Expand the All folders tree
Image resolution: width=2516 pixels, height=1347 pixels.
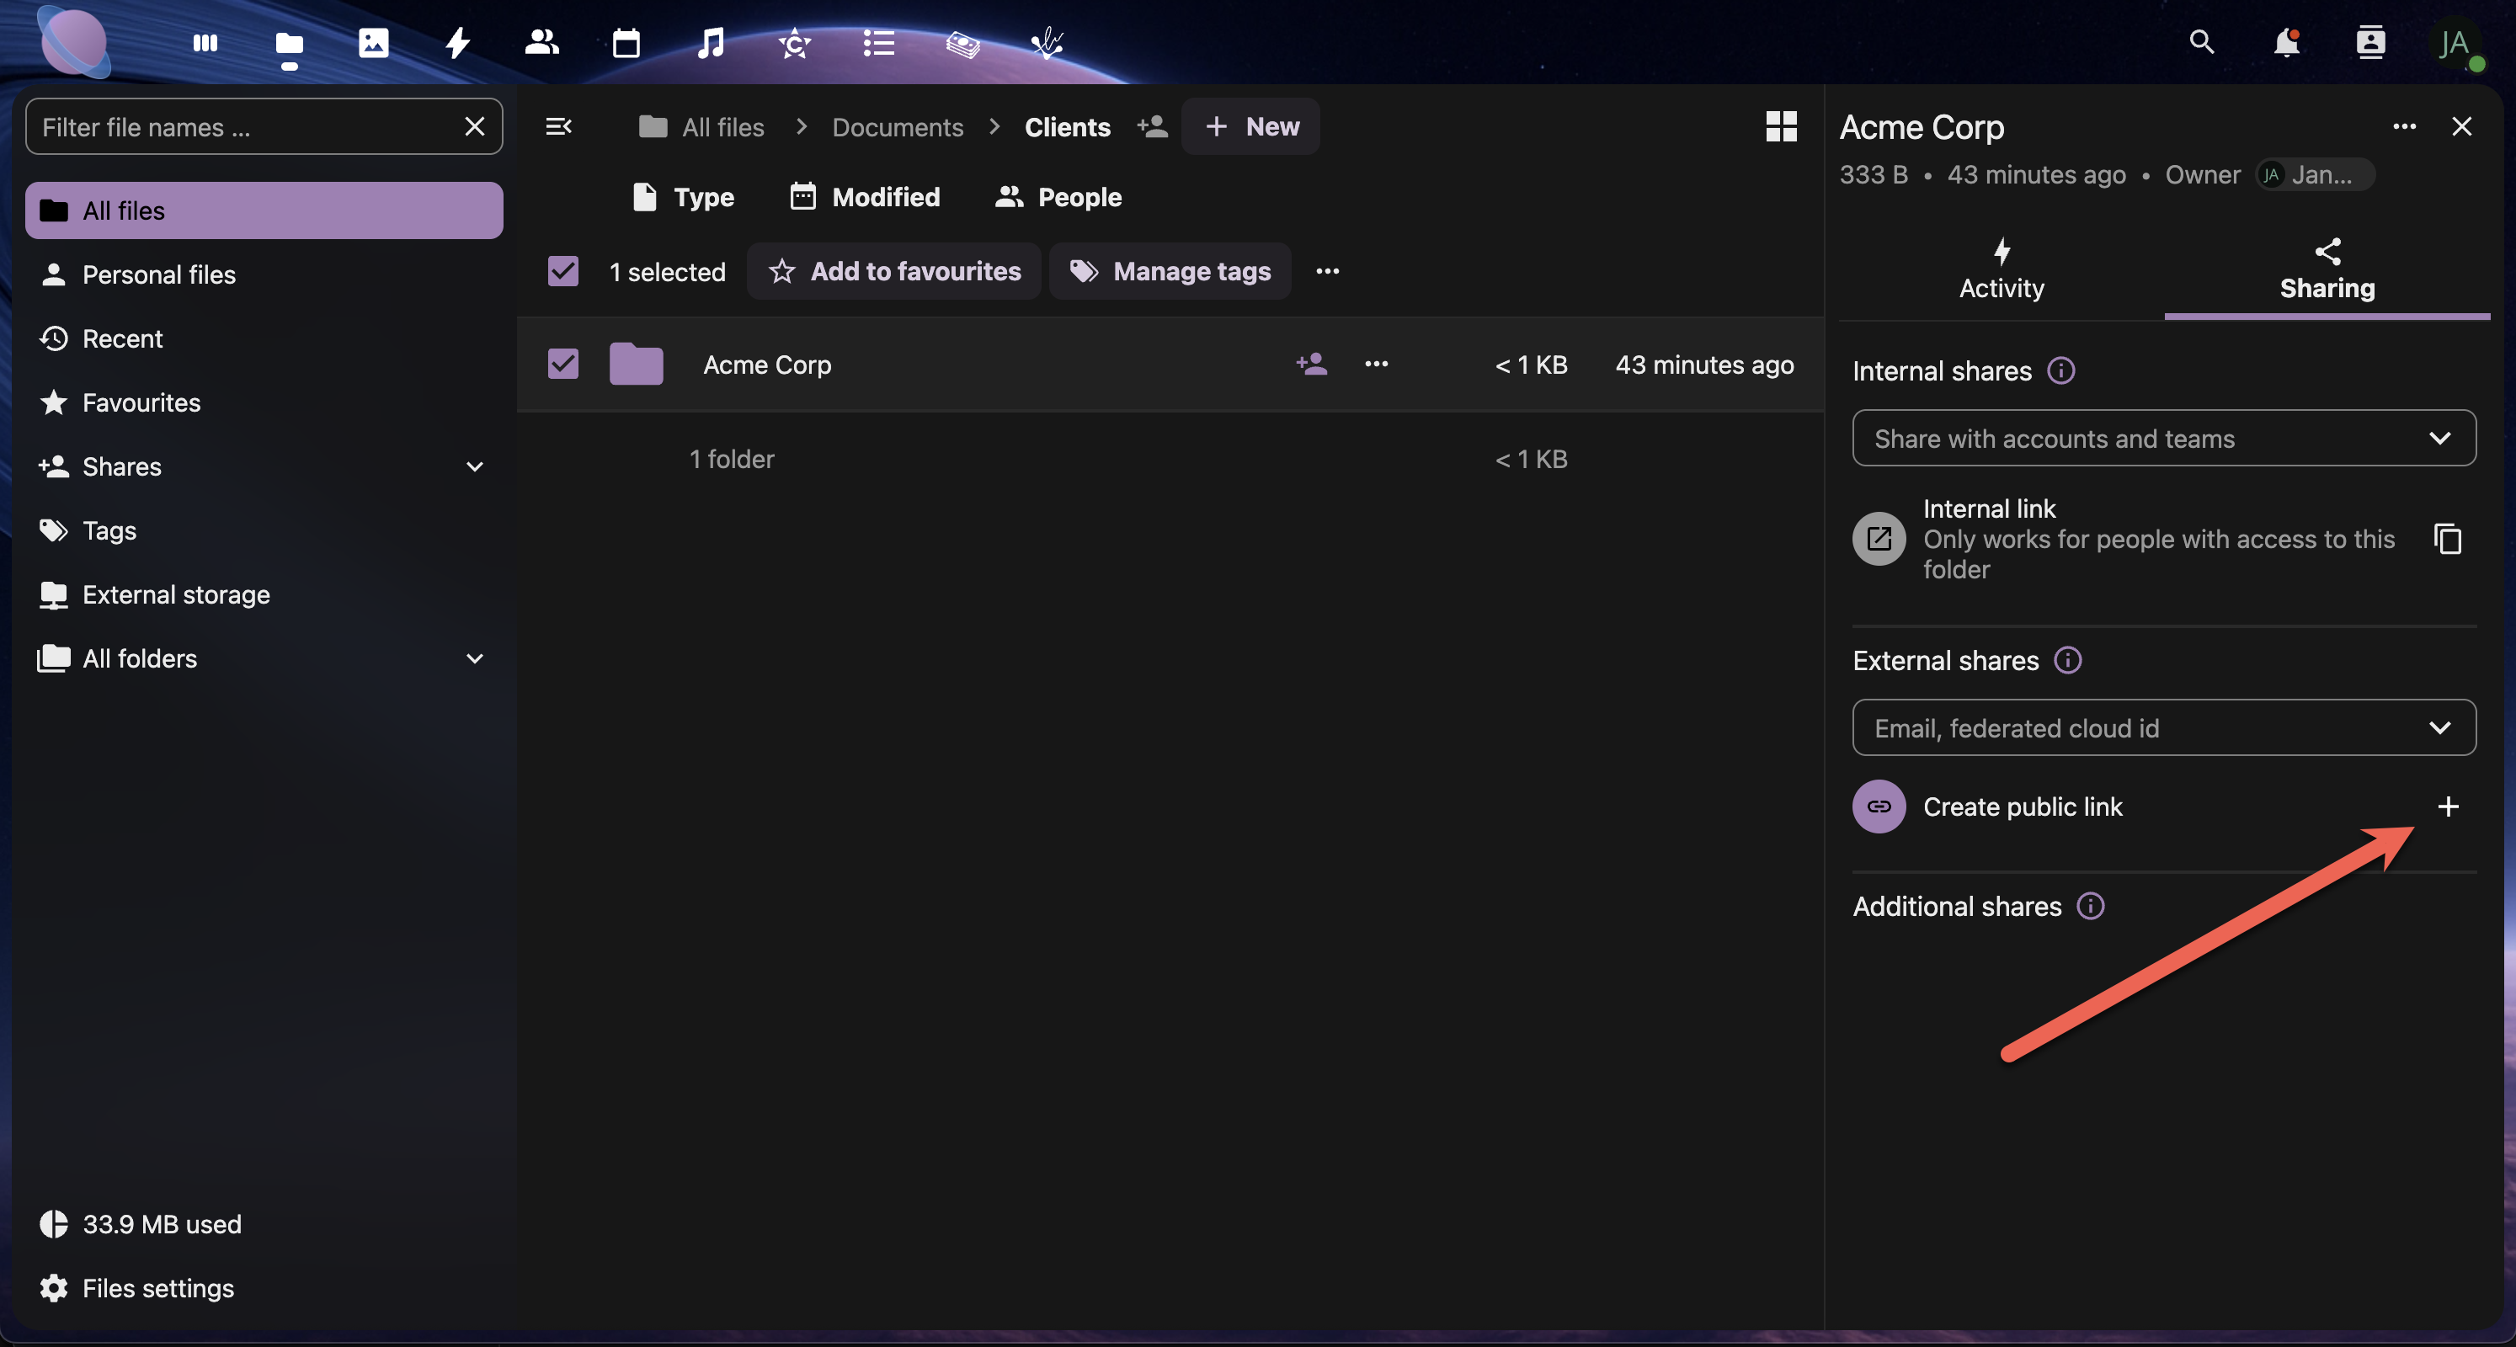tap(475, 658)
